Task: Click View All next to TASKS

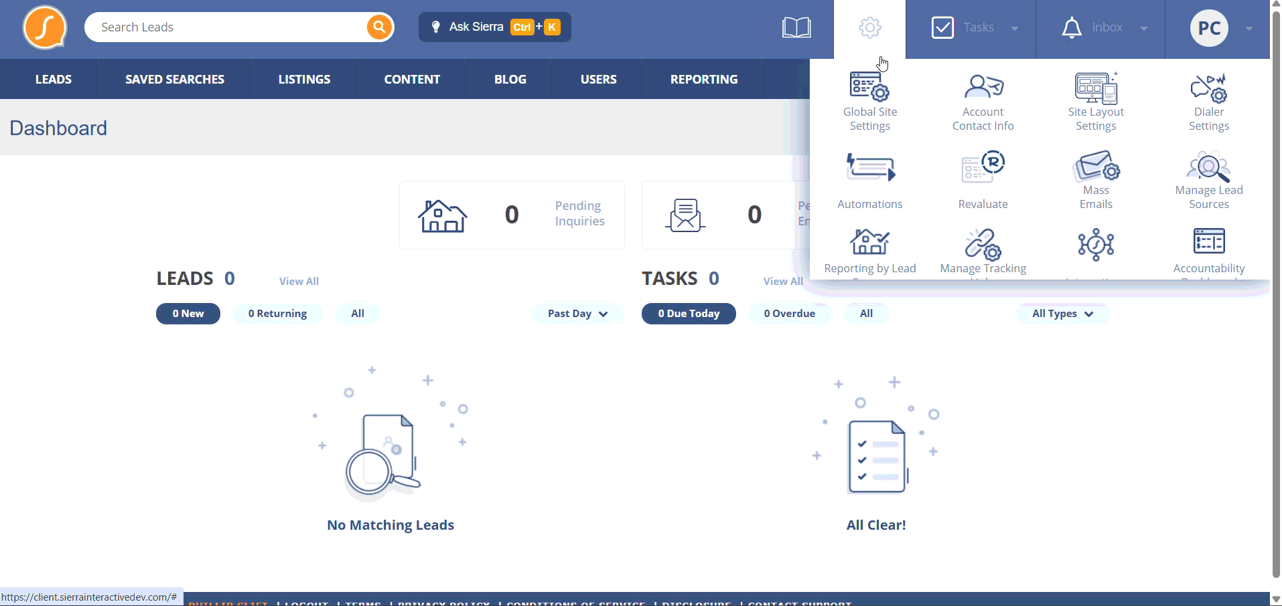Action: click(x=783, y=282)
